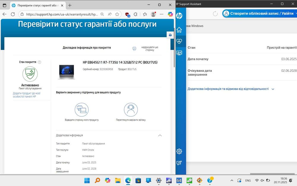
Task: Select serial number 5CD5065R58 text
Action: tap(106, 69)
